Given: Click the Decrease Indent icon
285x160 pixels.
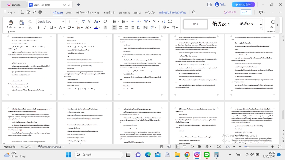Looking at the screenshot, I should coord(133,22).
